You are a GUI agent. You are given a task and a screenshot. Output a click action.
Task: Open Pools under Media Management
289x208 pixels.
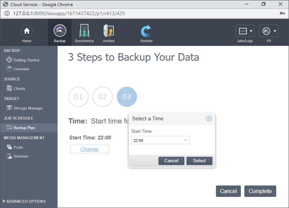click(x=18, y=147)
